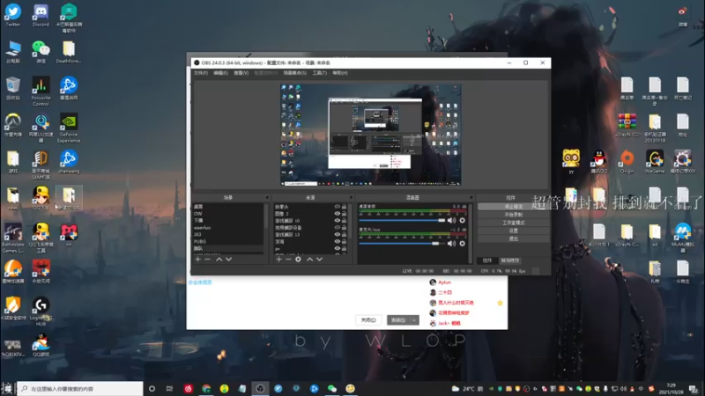This screenshot has width=705, height=396.
Task: Click the blue @全体成员 link
Action: coord(200,282)
